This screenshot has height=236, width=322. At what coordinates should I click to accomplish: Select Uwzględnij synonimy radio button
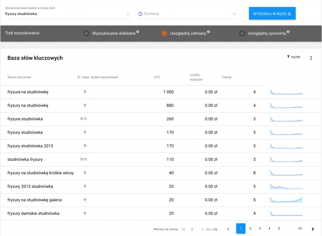(x=242, y=33)
